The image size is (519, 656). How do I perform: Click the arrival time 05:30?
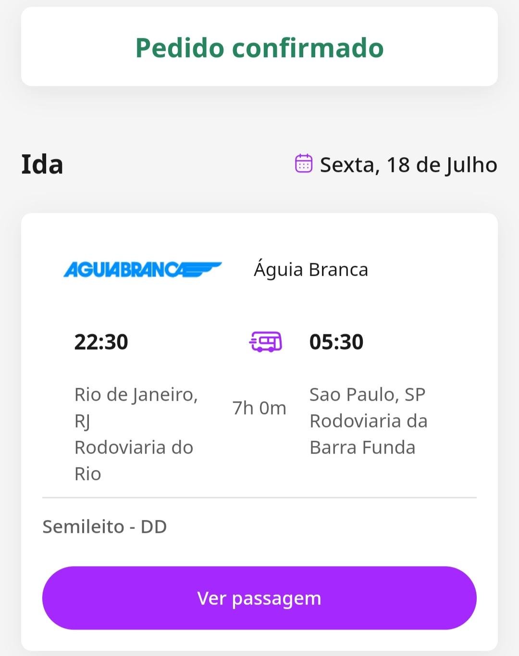click(336, 342)
